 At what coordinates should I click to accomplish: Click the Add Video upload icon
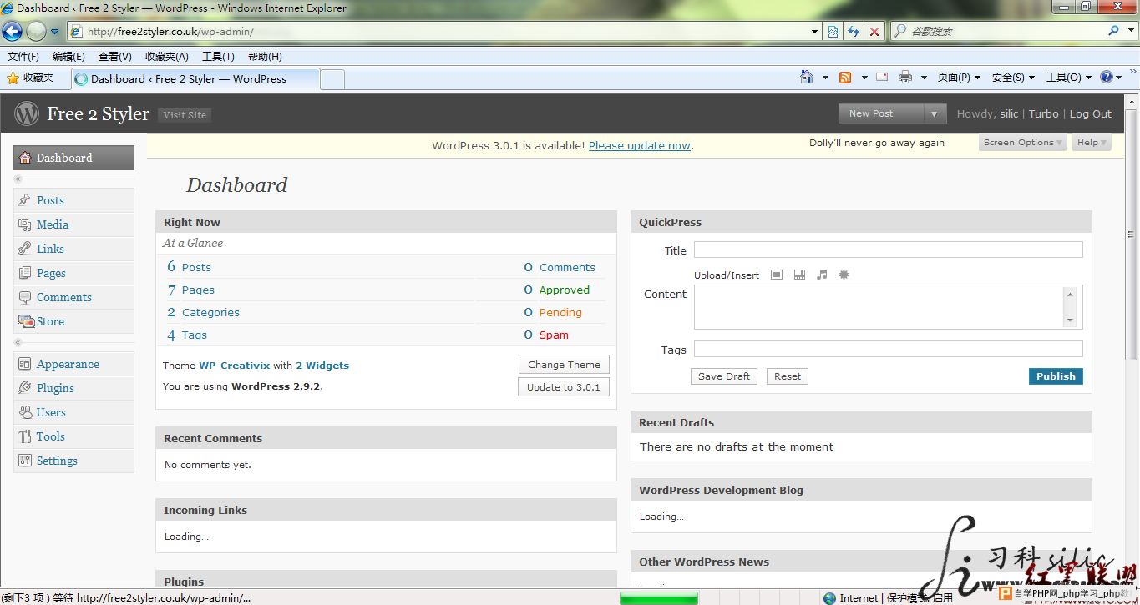pyautogui.click(x=799, y=275)
